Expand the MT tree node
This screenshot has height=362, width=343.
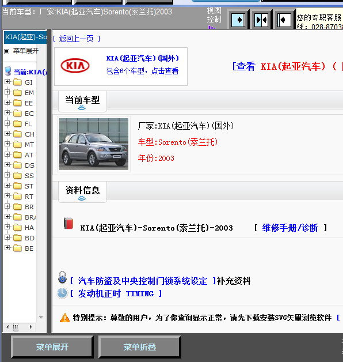[7, 144]
